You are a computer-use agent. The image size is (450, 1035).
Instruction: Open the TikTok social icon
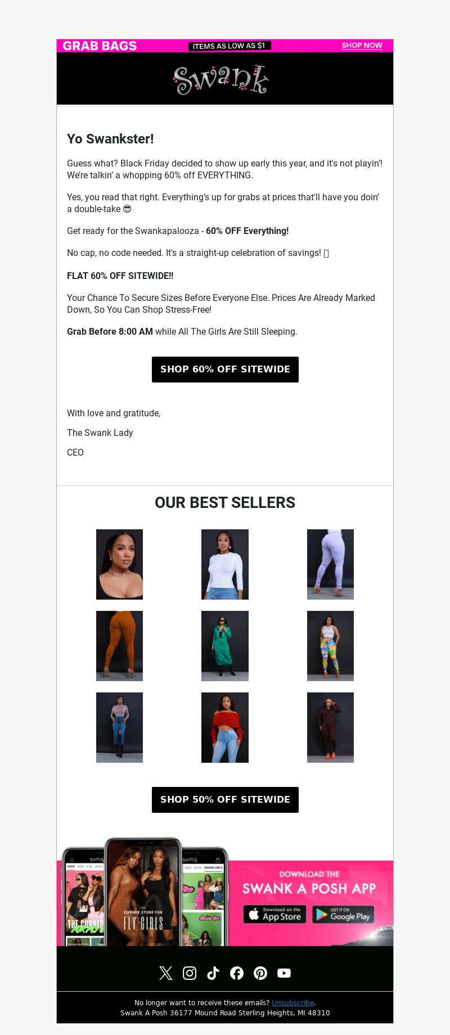[x=213, y=973]
